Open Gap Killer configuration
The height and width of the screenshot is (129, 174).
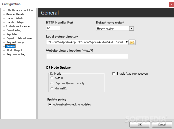(x=11, y=34)
